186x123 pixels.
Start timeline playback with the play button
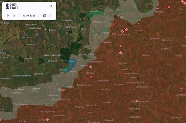(8, 15)
